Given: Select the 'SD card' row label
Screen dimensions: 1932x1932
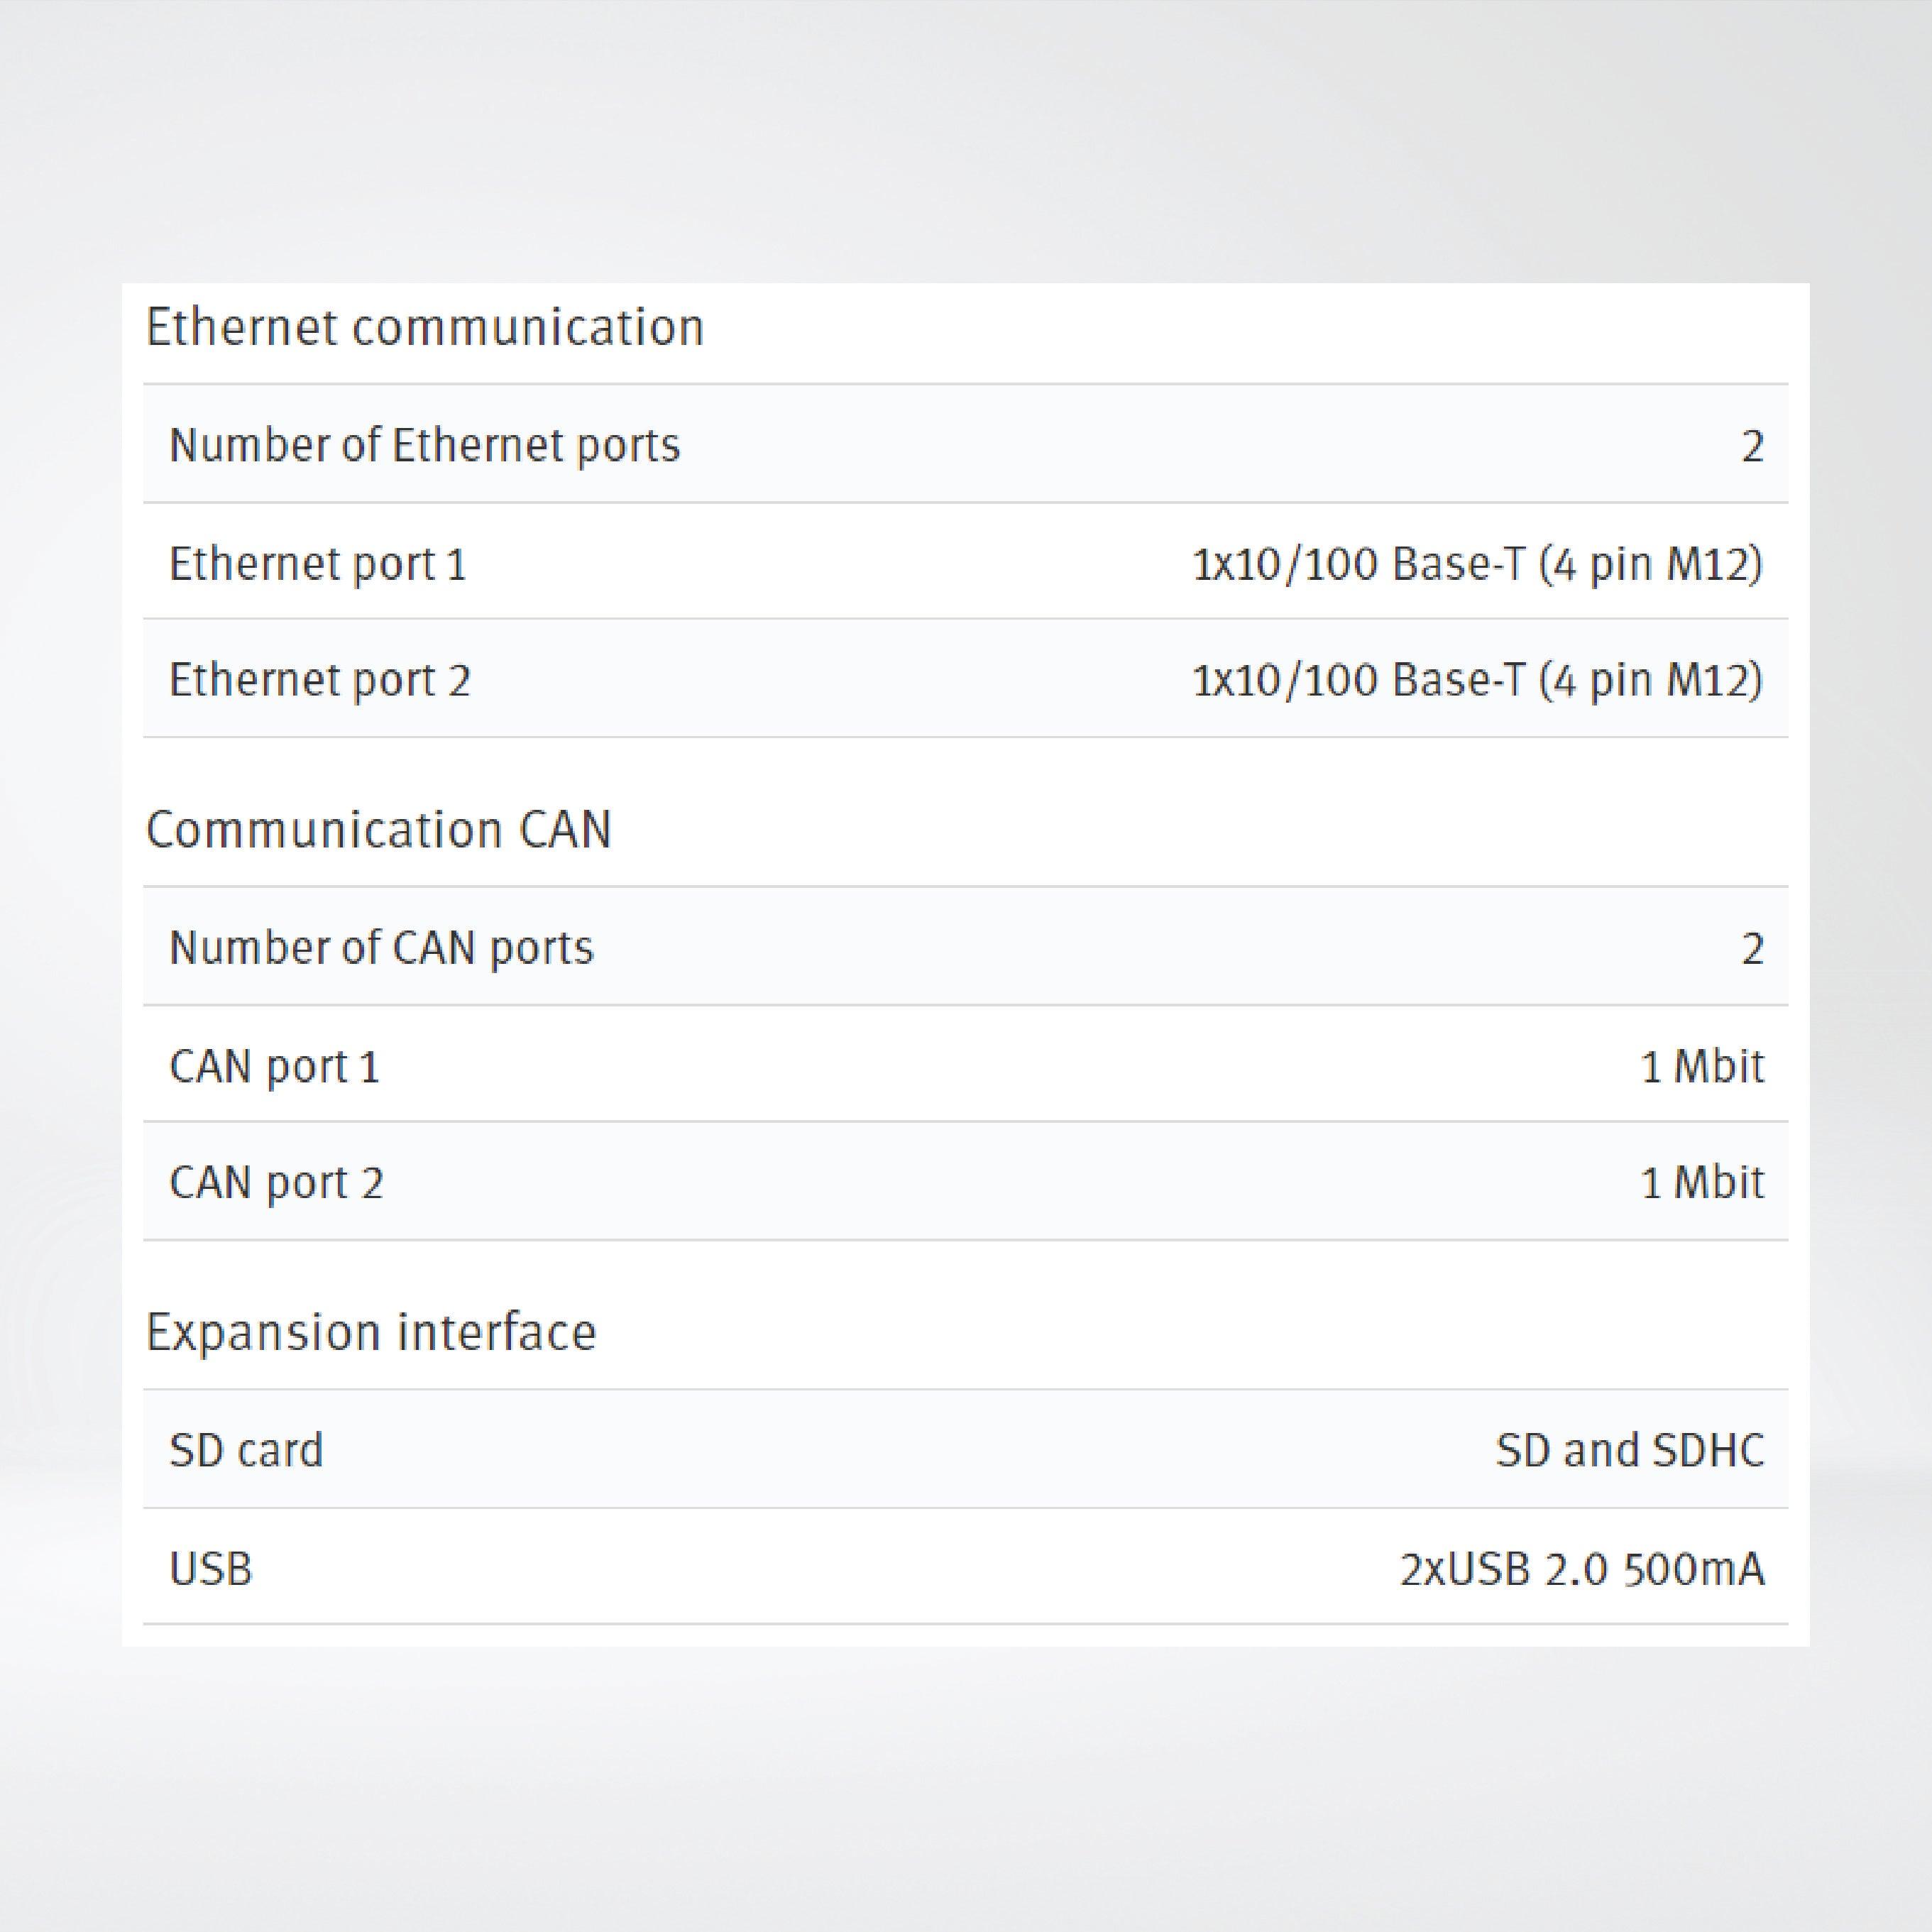Looking at the screenshot, I should pos(246,1450).
